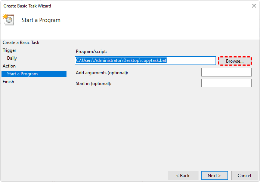
Task: Cancel the wizard
Action: 245,175
